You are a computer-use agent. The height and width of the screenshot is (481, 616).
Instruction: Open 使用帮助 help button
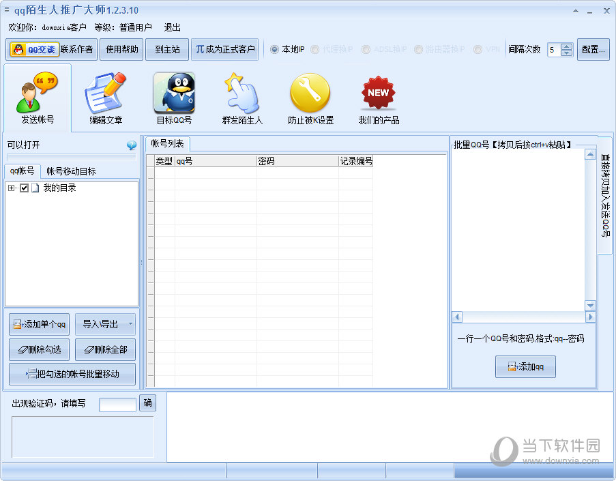click(x=122, y=50)
